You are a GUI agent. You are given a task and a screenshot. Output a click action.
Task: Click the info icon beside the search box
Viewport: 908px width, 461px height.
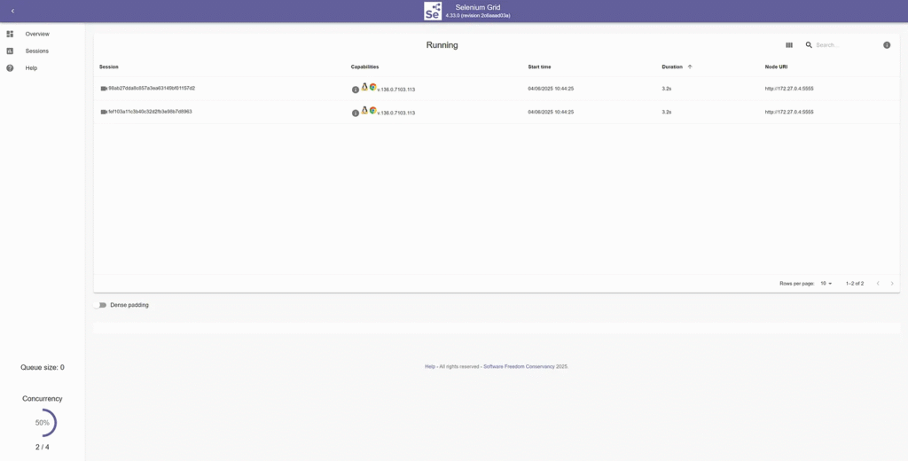[x=887, y=45]
